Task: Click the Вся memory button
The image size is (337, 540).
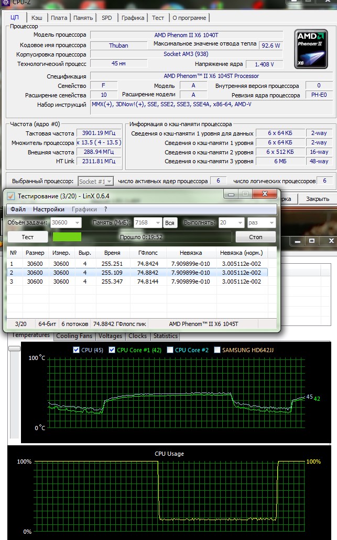Action: [x=170, y=223]
